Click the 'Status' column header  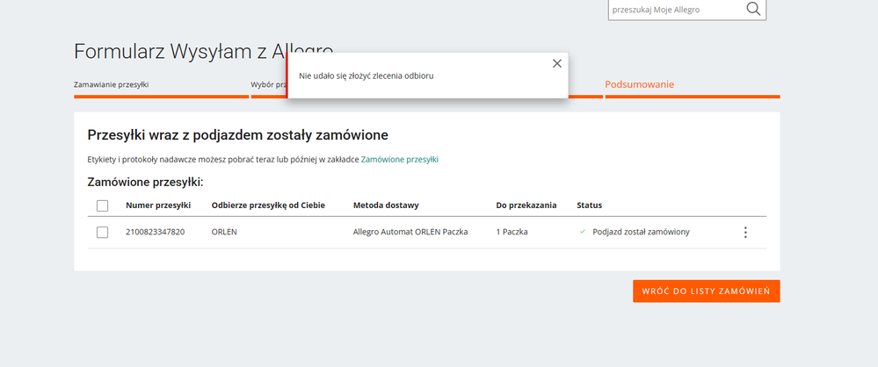point(589,205)
